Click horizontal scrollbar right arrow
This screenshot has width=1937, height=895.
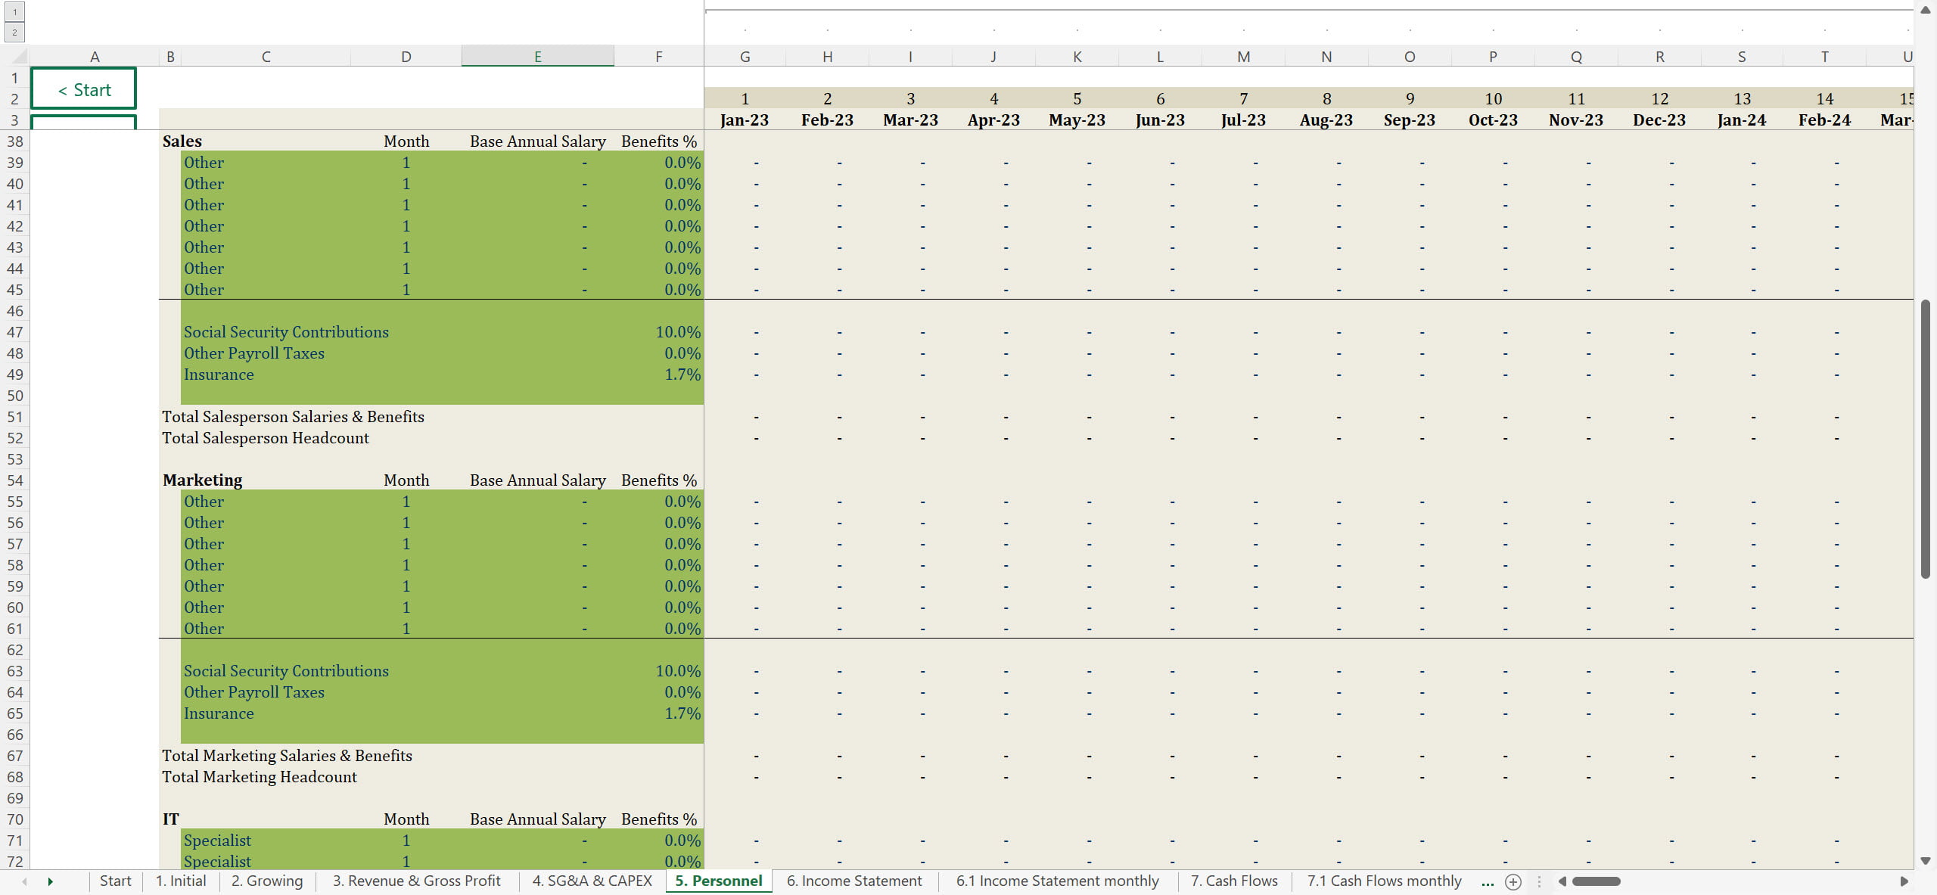tap(1904, 881)
